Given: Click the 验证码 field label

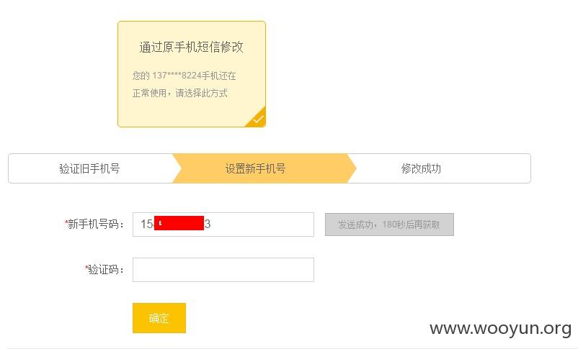Looking at the screenshot, I should (x=105, y=269).
